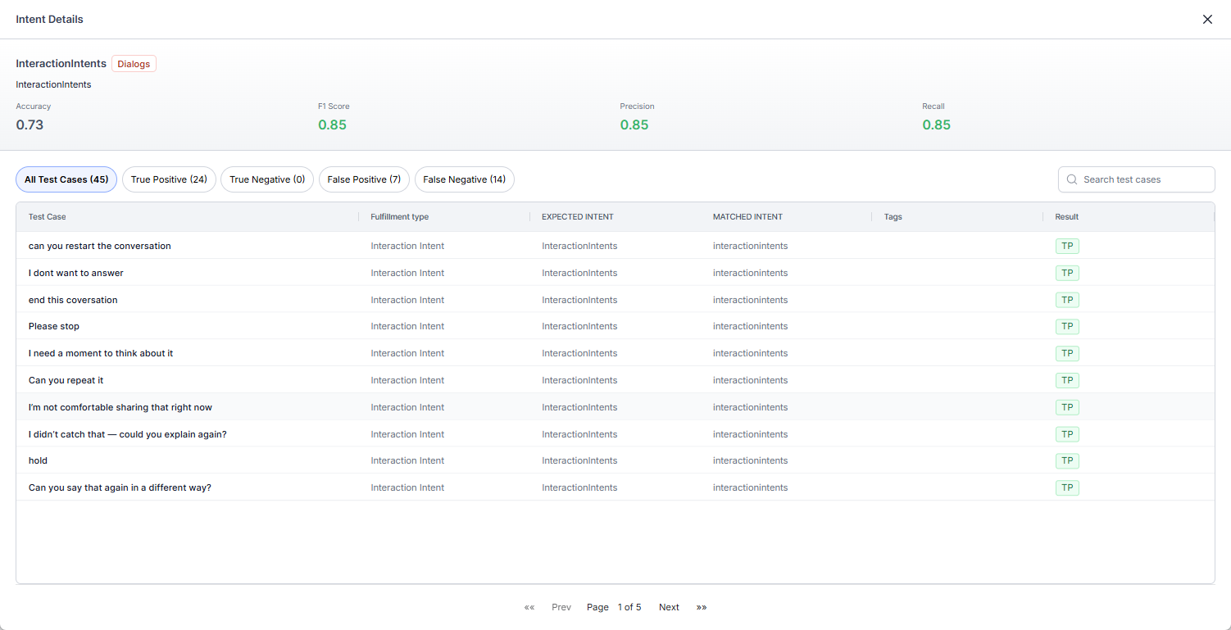Open False Negative (14) test cases
1231x630 pixels.
click(x=464, y=179)
